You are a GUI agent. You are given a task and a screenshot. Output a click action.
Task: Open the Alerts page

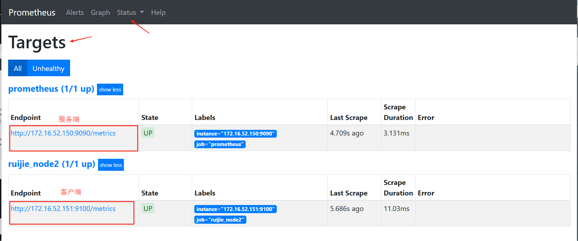75,12
